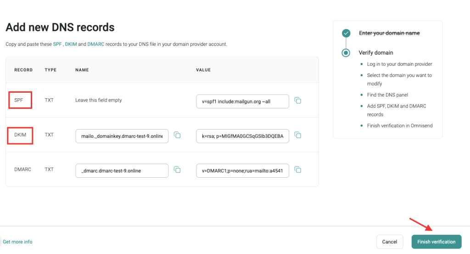This screenshot has height=254, width=470.
Task: Click the SPF value input field
Action: tap(242, 101)
